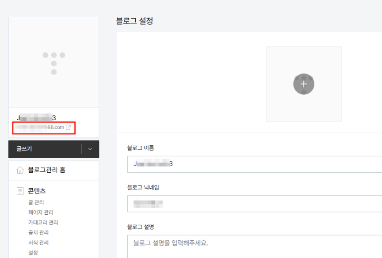Open 설정 under the 콘텐츠 section

point(33,253)
